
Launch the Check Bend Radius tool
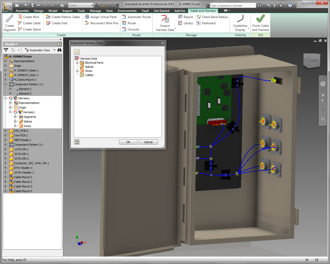coord(212,17)
